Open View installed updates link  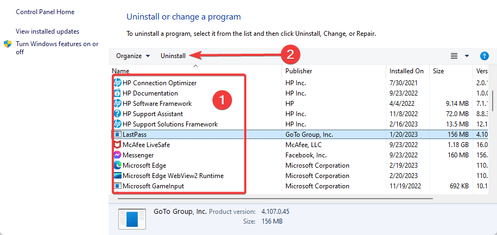click(48, 31)
